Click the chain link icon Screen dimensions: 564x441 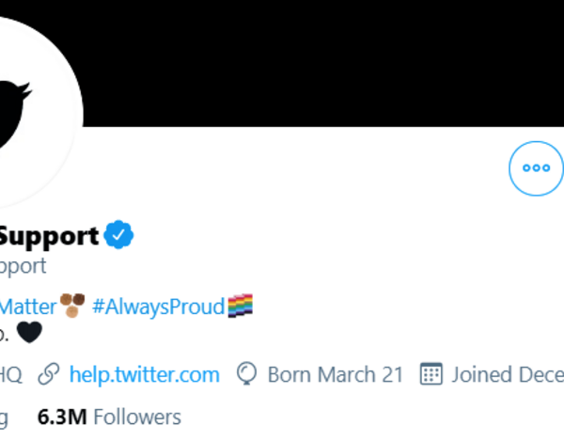pyautogui.click(x=49, y=374)
